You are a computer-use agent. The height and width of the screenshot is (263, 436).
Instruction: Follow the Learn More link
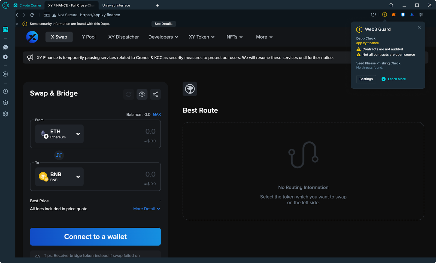point(394,79)
